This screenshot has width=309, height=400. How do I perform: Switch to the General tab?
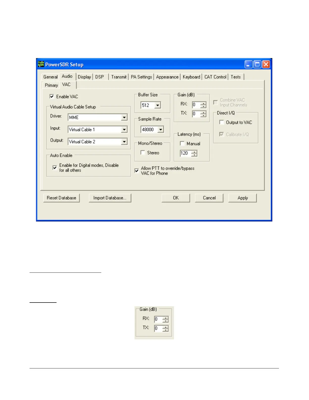point(50,77)
